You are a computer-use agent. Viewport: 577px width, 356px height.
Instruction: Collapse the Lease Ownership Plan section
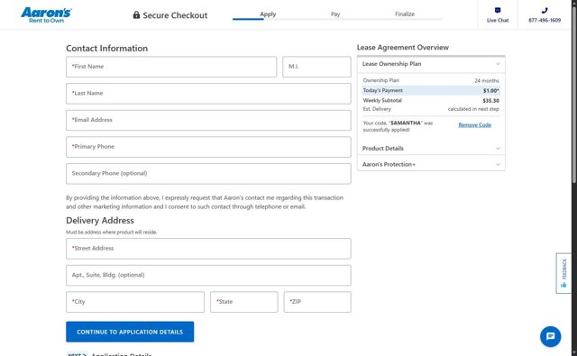click(431, 64)
